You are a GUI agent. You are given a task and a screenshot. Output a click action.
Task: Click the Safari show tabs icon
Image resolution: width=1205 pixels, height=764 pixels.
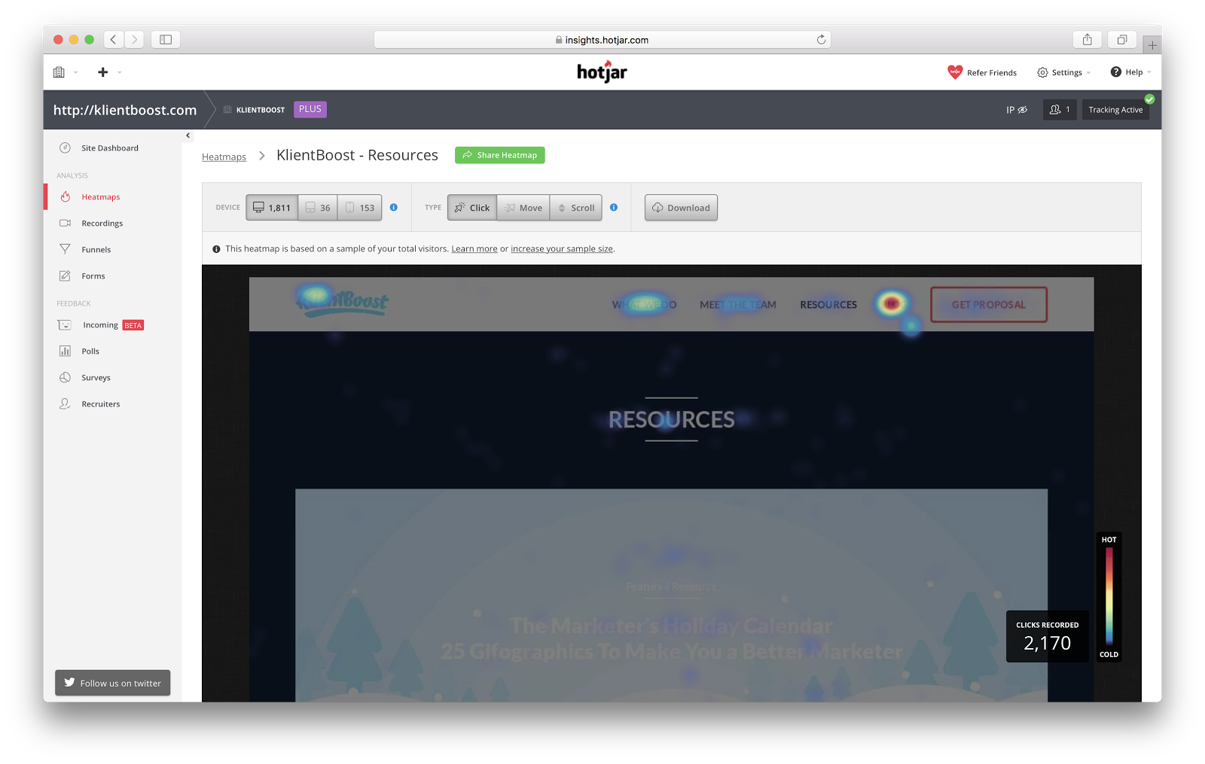coord(1122,40)
